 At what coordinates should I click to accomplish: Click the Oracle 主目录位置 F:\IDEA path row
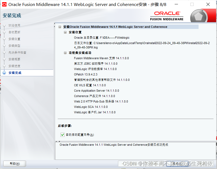click(102, 38)
